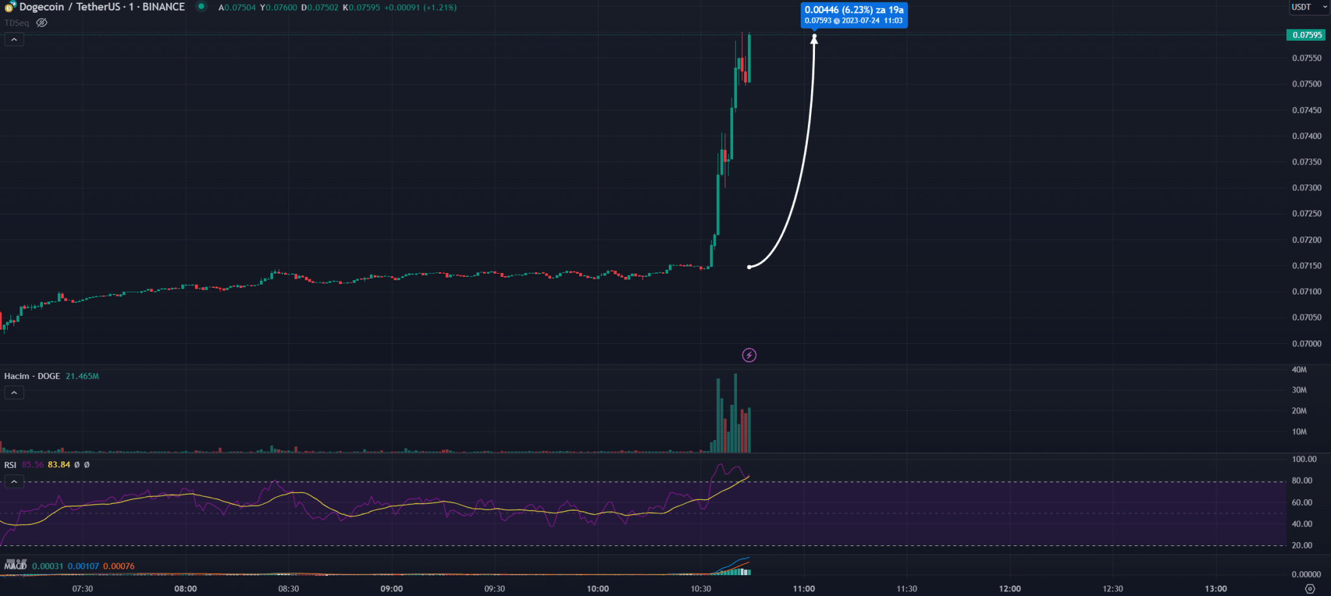
Task: Click the TradingView logo behind MACD label
Action: (16, 564)
